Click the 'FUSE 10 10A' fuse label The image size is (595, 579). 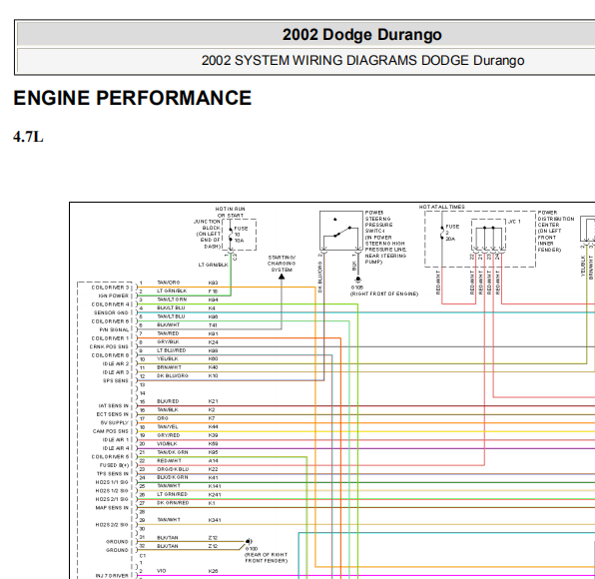pos(241,235)
